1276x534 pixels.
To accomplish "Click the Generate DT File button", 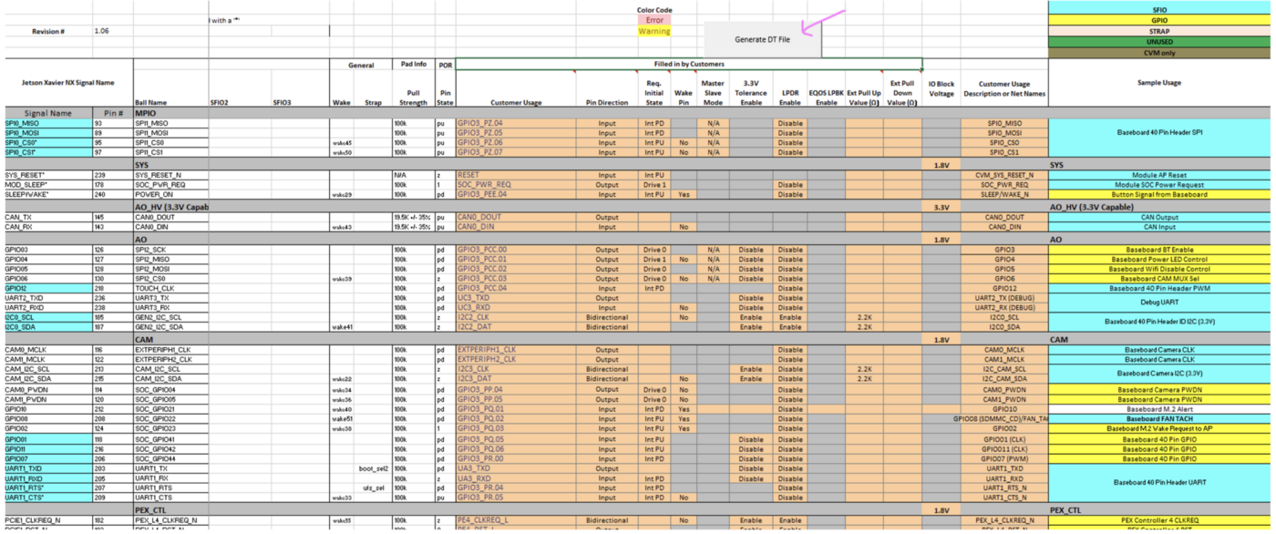I will pyautogui.click(x=762, y=39).
